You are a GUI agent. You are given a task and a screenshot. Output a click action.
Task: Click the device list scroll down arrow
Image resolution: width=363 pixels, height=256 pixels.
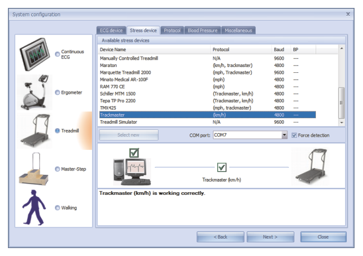342,123
